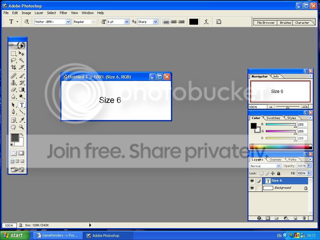
Task: Toggle lock transparent pixels checkbox
Action: (261, 173)
